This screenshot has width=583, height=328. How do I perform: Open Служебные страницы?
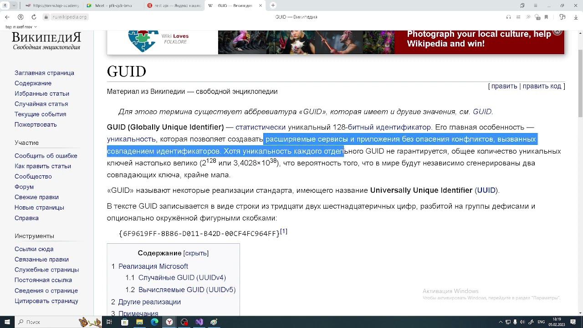coord(46,270)
